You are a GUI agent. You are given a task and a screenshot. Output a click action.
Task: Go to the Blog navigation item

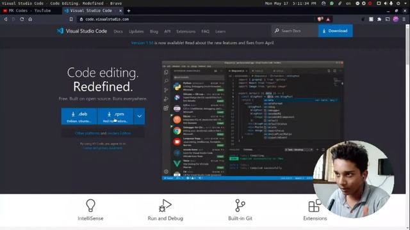click(x=154, y=31)
